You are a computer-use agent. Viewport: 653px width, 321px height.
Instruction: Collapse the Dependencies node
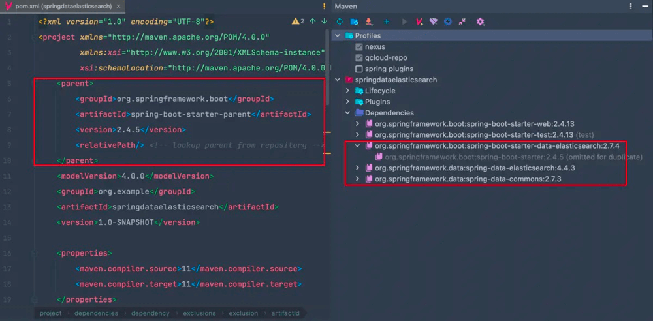point(348,113)
